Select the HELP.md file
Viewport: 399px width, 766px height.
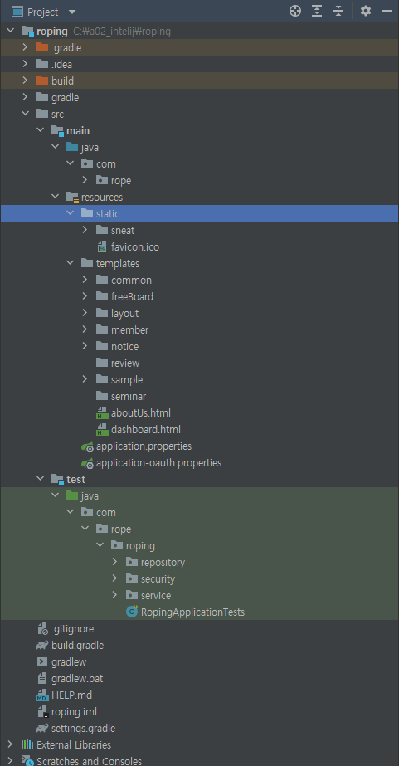pos(71,695)
